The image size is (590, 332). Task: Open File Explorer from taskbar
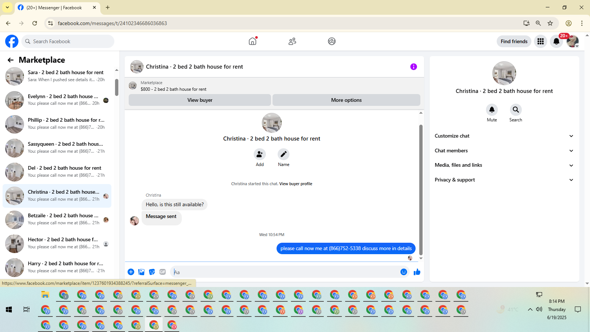coord(45,295)
